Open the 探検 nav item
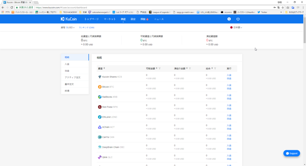 click(x=144, y=19)
